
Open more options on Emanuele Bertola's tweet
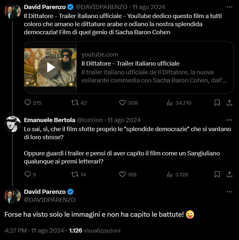click(x=229, y=120)
